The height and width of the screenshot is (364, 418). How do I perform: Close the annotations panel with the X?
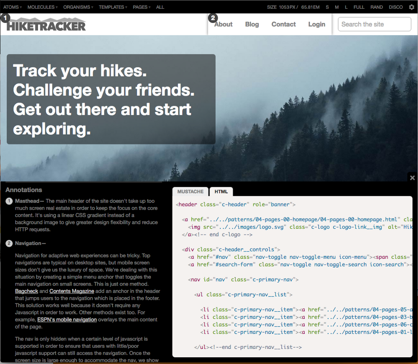[413, 177]
